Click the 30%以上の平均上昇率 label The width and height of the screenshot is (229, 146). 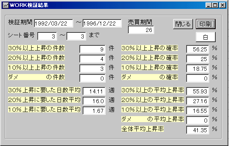point(153,90)
